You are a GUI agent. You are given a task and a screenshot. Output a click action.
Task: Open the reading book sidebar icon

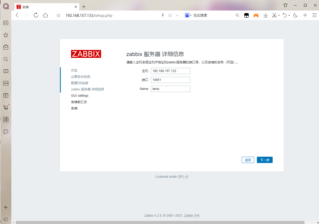pos(6,71)
